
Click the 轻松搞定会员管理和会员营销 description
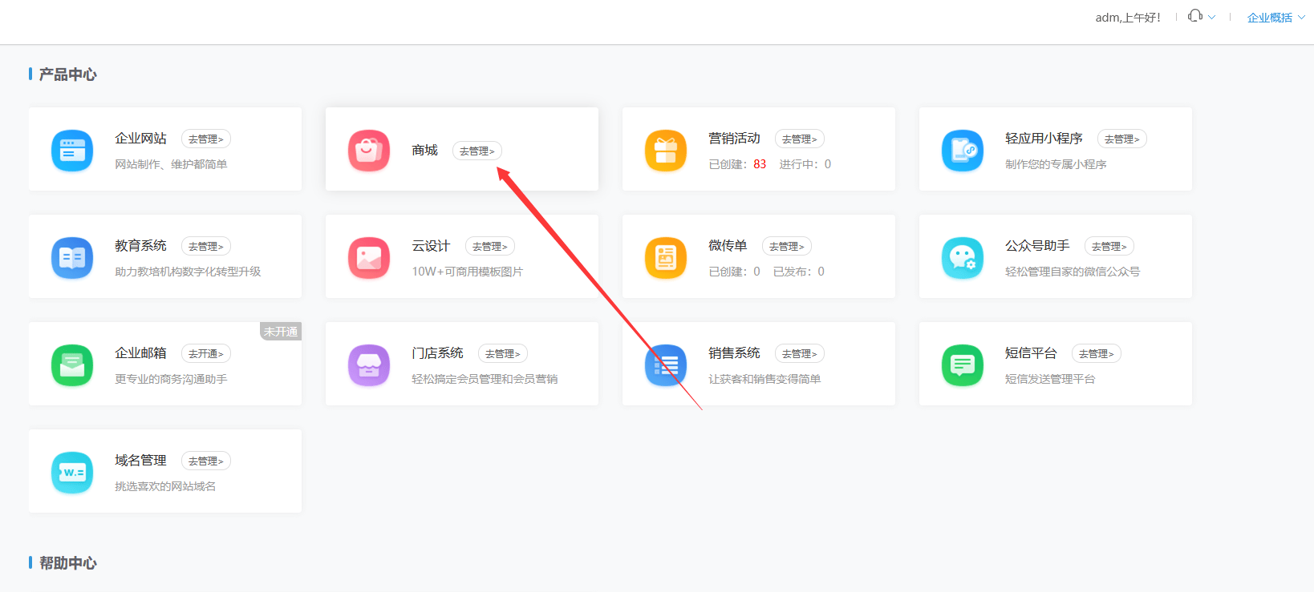[485, 379]
